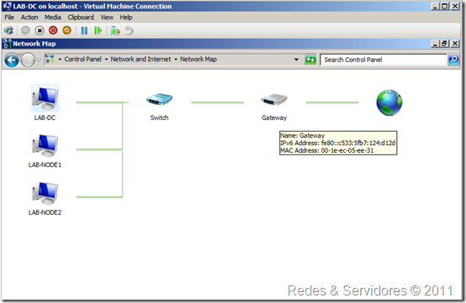Open the Action menu
The height and width of the screenshot is (303, 466).
tap(29, 18)
